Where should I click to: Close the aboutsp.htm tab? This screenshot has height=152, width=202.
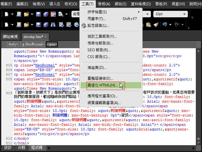pyautogui.click(x=46, y=37)
